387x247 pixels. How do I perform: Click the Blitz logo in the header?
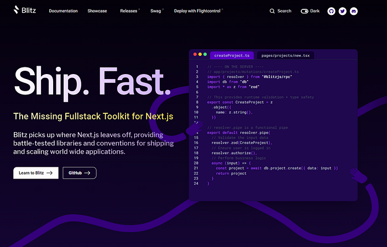click(25, 10)
